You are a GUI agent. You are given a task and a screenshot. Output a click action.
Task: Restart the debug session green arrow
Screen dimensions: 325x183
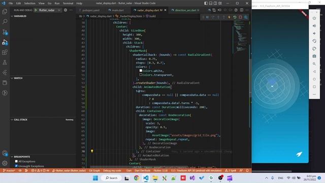point(235,17)
